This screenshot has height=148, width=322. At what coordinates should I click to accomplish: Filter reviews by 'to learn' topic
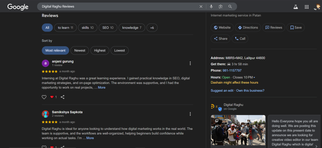[65, 28]
